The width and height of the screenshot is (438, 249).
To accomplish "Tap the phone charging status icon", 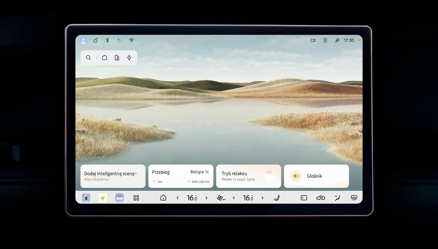I will tap(325, 40).
